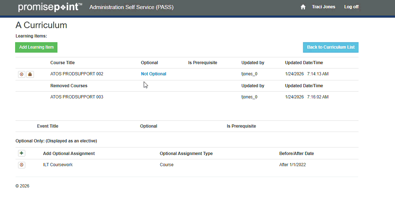The width and height of the screenshot is (395, 199).
Task: Click the Removed Courses header
Action: pos(69,86)
